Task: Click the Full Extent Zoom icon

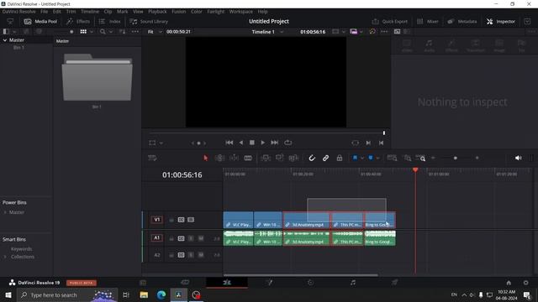Action: tap(392, 158)
